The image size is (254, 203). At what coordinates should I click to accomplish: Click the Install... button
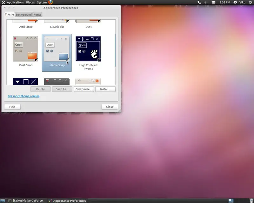105,89
